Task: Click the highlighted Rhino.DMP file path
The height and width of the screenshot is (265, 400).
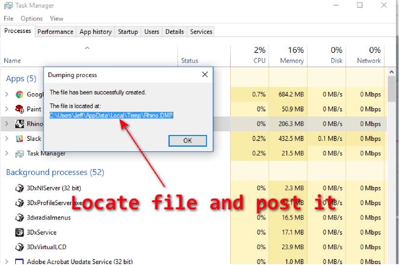Action: [111, 115]
